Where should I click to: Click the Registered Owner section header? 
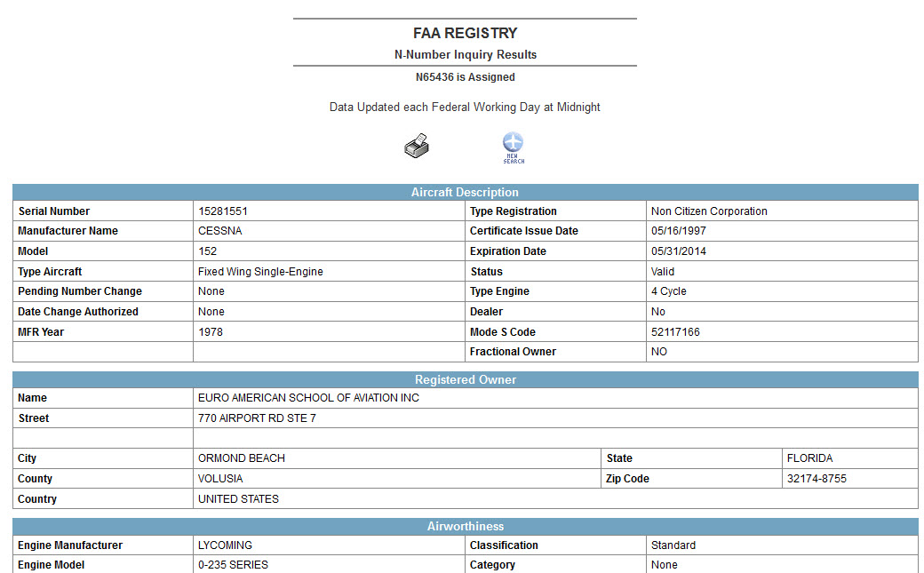click(x=465, y=379)
